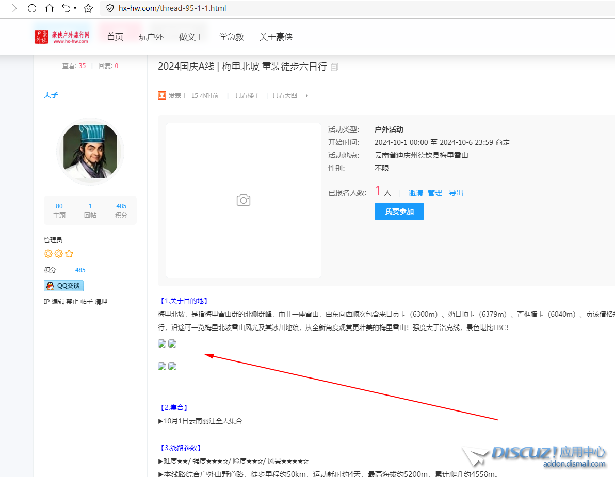The width and height of the screenshot is (615, 477).
Task: Go to 关于豪侠 in the navigation bar
Action: (276, 37)
